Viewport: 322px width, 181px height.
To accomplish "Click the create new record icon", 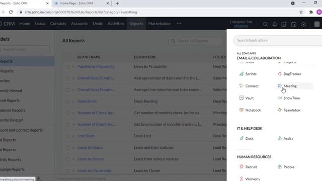I will [284, 24].
